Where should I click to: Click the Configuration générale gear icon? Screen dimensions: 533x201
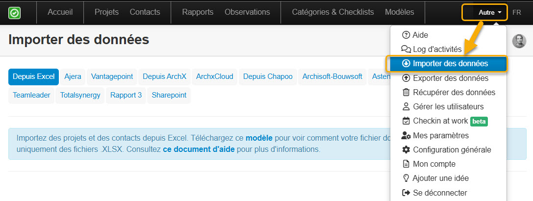[406, 150]
